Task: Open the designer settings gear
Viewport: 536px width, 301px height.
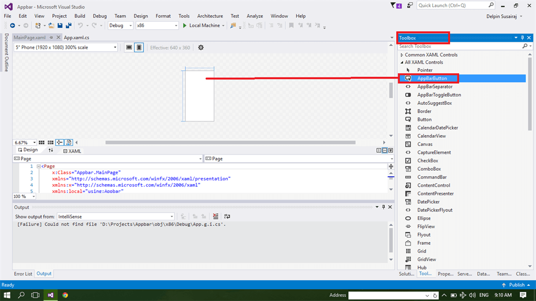Action: click(x=200, y=48)
